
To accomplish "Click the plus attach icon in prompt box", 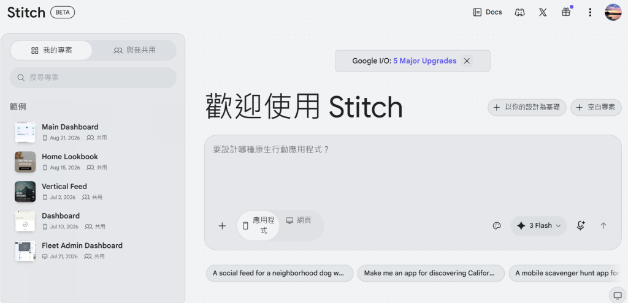I will click(222, 226).
